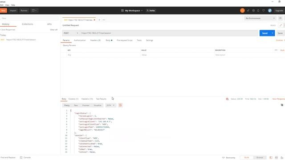Open the request Tests tab
This screenshot has width=285, height=160.
tap(139, 40)
